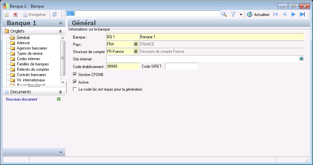
Task: Click the filter funnel icon
Action: coord(233,14)
